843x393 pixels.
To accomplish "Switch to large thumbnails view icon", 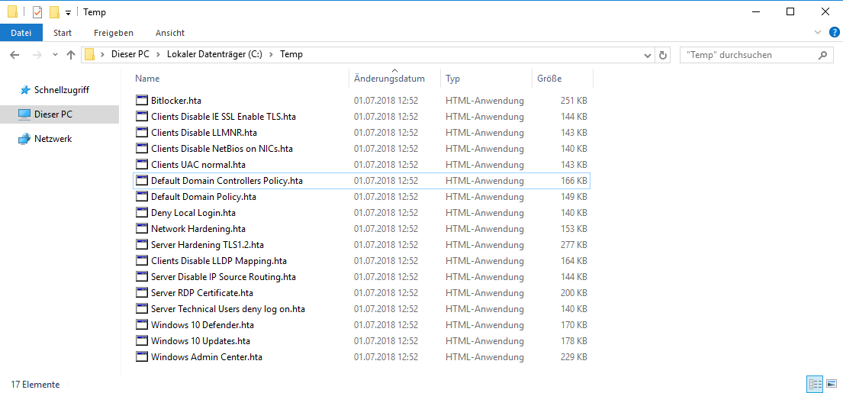I will pos(831,384).
